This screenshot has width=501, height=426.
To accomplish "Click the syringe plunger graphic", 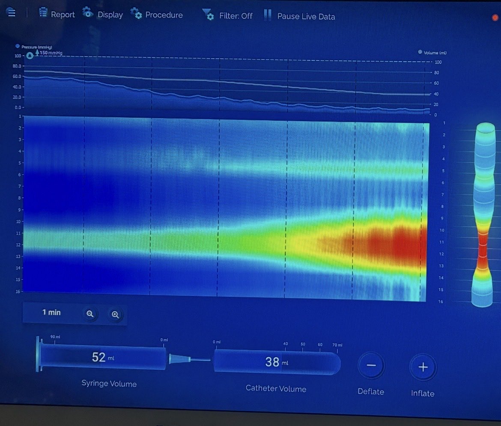I will click(x=39, y=354).
